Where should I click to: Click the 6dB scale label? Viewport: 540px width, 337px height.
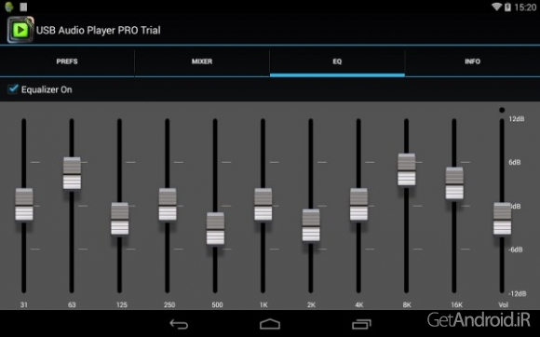515,162
